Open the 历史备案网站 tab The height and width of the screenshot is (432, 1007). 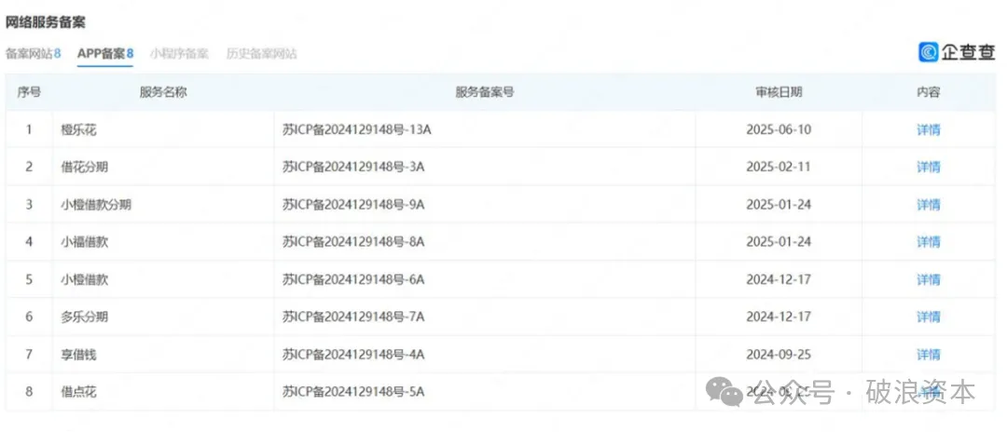click(261, 54)
